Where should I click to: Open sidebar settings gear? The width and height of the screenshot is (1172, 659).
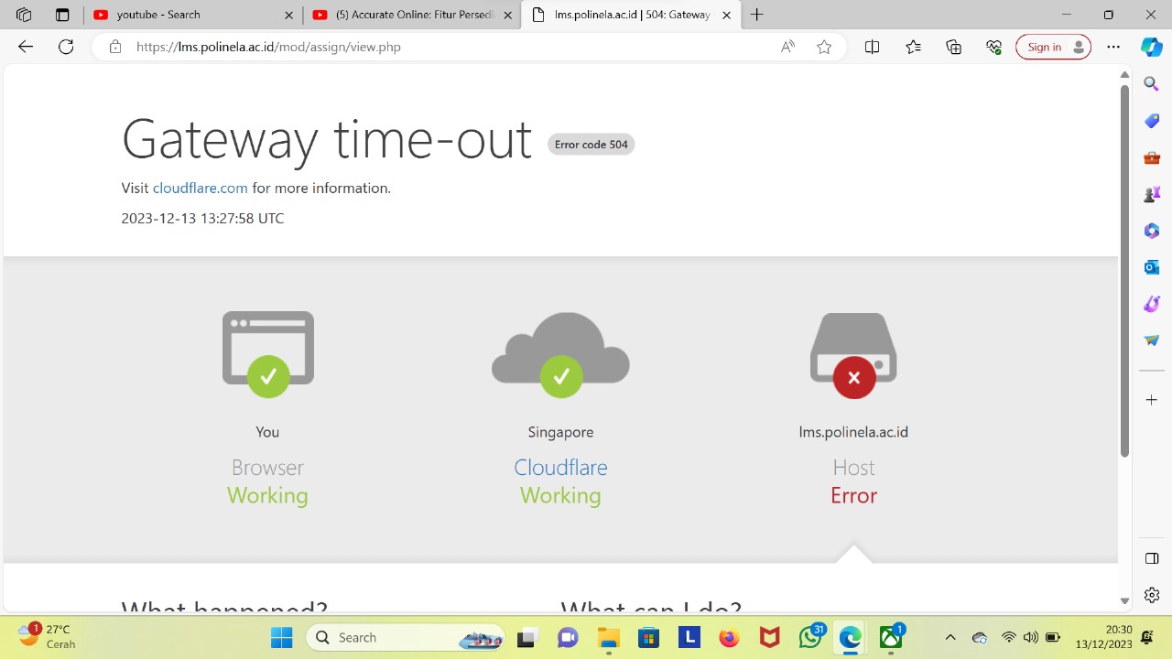pos(1152,595)
